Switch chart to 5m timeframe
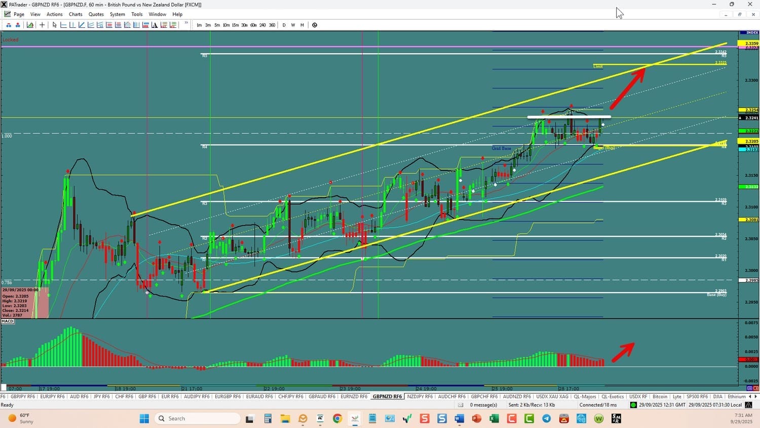Image resolution: width=760 pixels, height=428 pixels. point(217,25)
